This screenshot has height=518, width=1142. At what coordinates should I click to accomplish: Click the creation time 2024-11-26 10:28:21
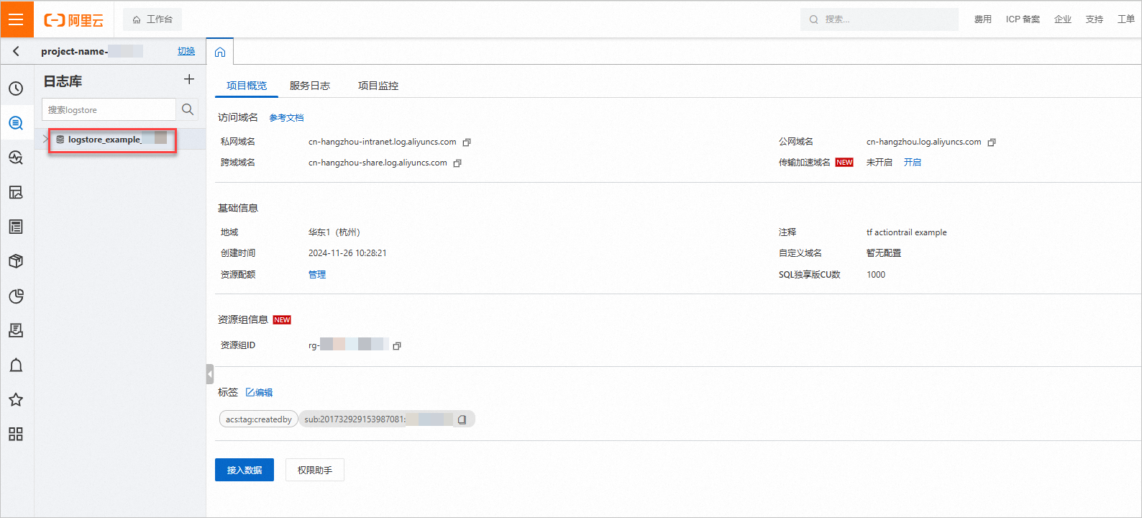point(347,253)
